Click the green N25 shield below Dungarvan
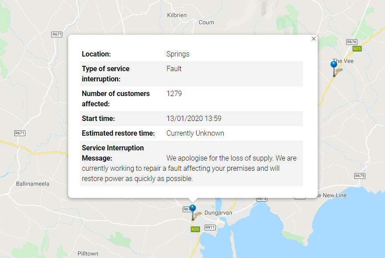 click(195, 229)
